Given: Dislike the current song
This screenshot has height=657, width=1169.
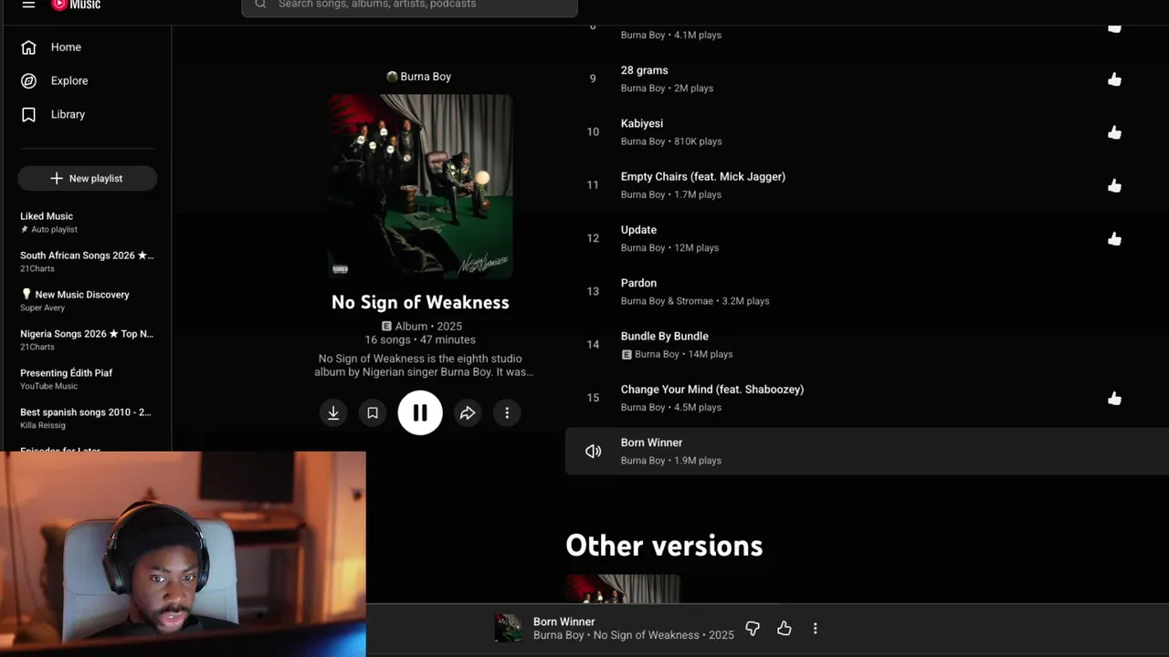Looking at the screenshot, I should [x=753, y=629].
